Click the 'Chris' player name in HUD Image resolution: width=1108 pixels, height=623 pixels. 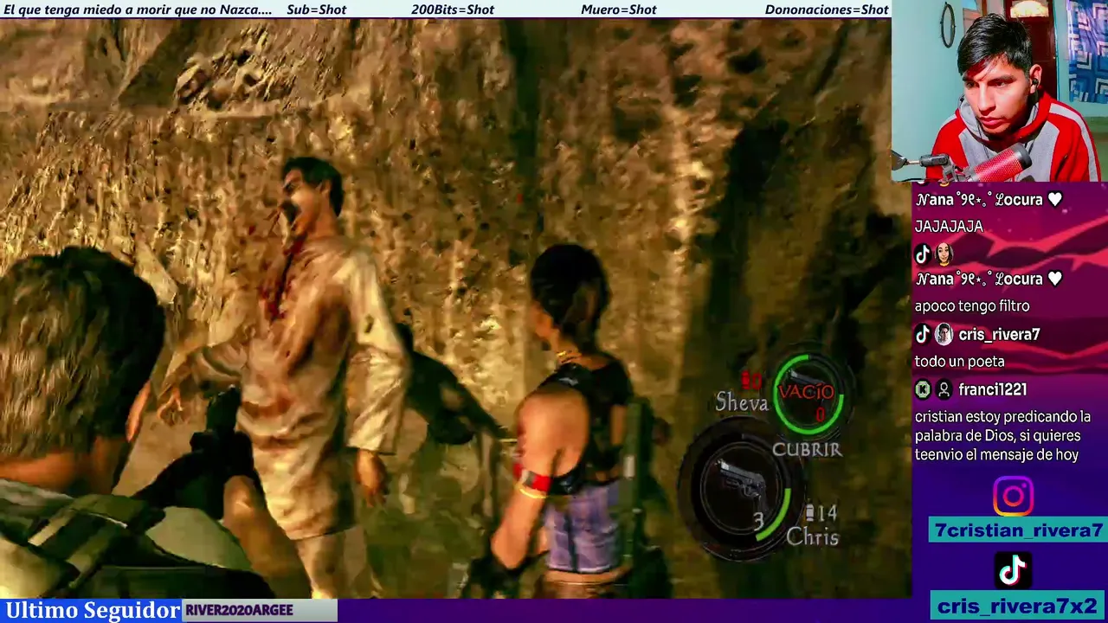(812, 537)
